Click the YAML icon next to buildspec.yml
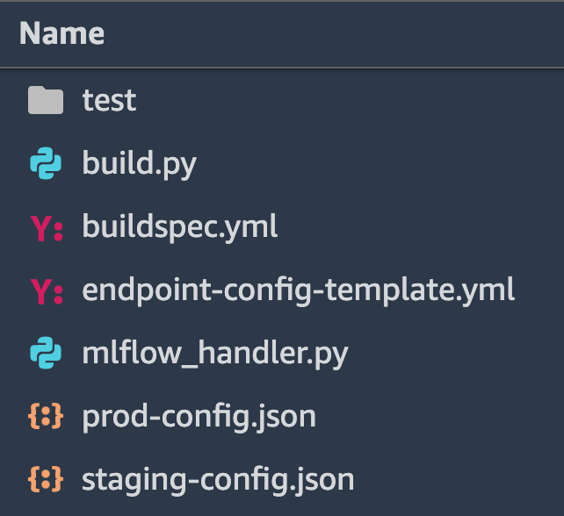 click(x=46, y=228)
